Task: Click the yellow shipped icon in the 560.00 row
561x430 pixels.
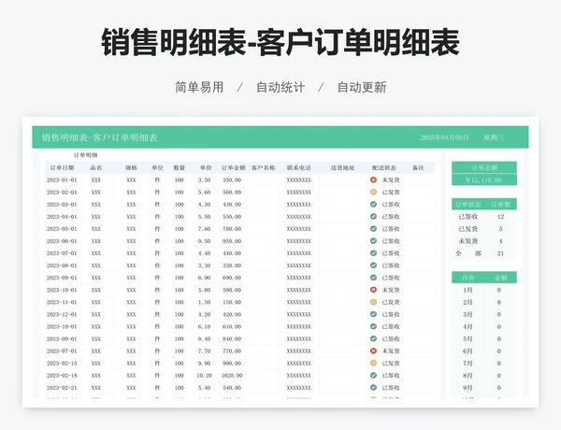Action: click(373, 193)
